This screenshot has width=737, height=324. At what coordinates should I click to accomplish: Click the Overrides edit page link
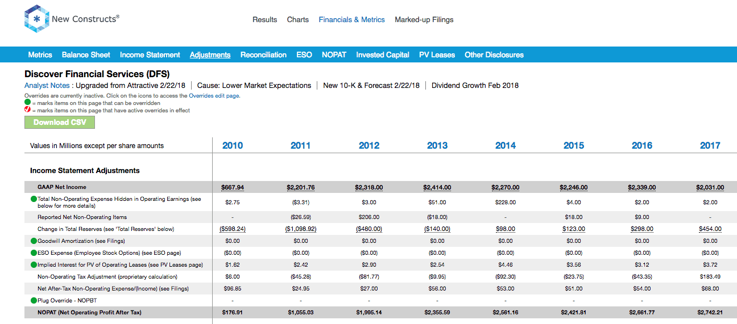coord(214,96)
